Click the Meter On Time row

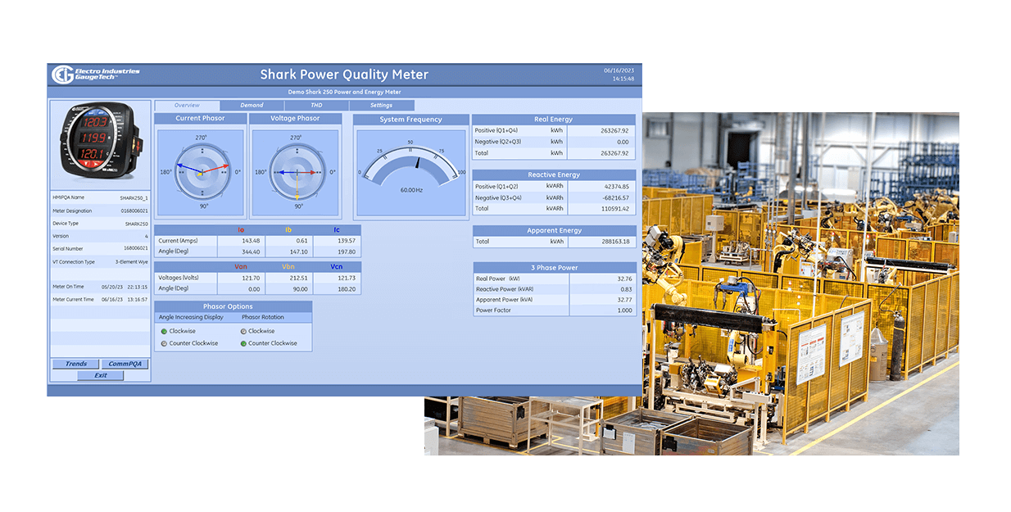(x=100, y=287)
